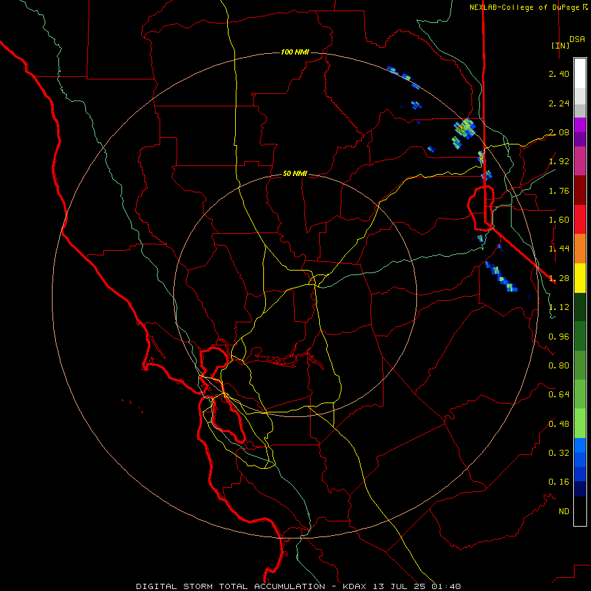Click the 13 JUL 25 date in caption
This screenshot has width=591, height=591.
click(x=401, y=586)
